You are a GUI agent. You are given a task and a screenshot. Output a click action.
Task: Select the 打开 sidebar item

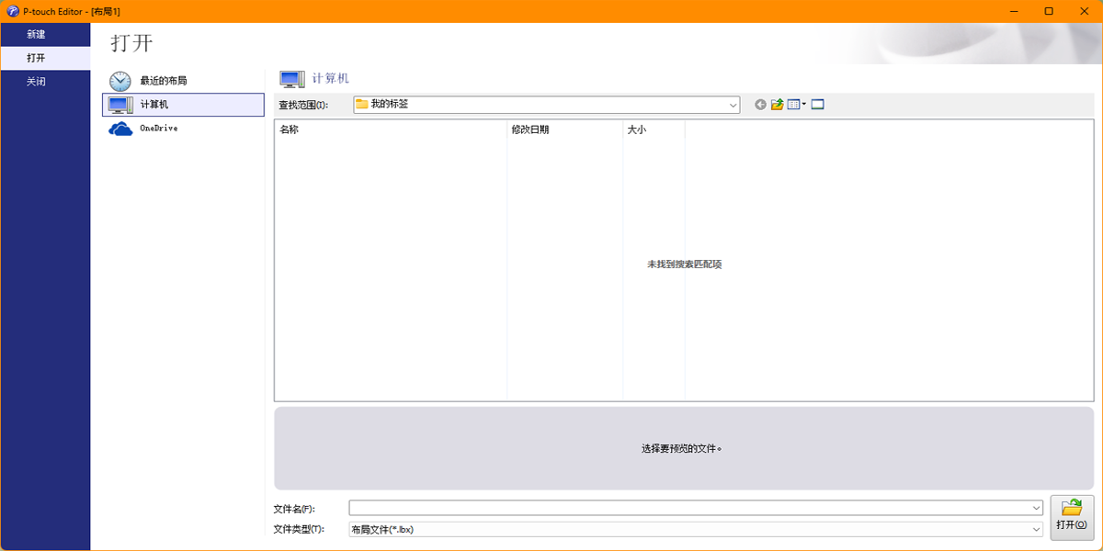click(x=45, y=58)
